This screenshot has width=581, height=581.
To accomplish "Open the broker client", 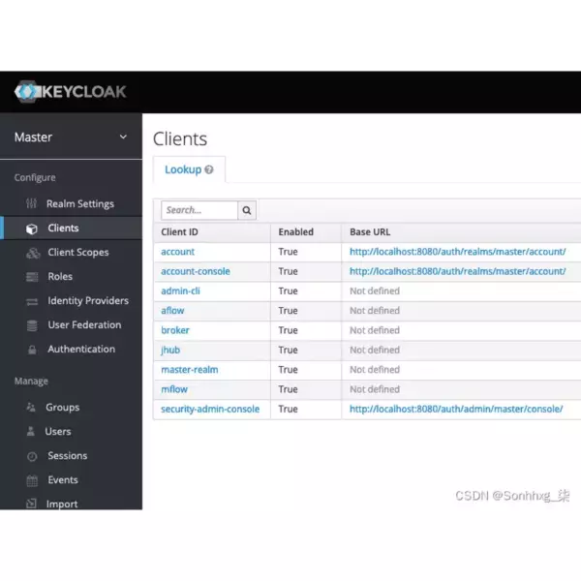I will 175,330.
